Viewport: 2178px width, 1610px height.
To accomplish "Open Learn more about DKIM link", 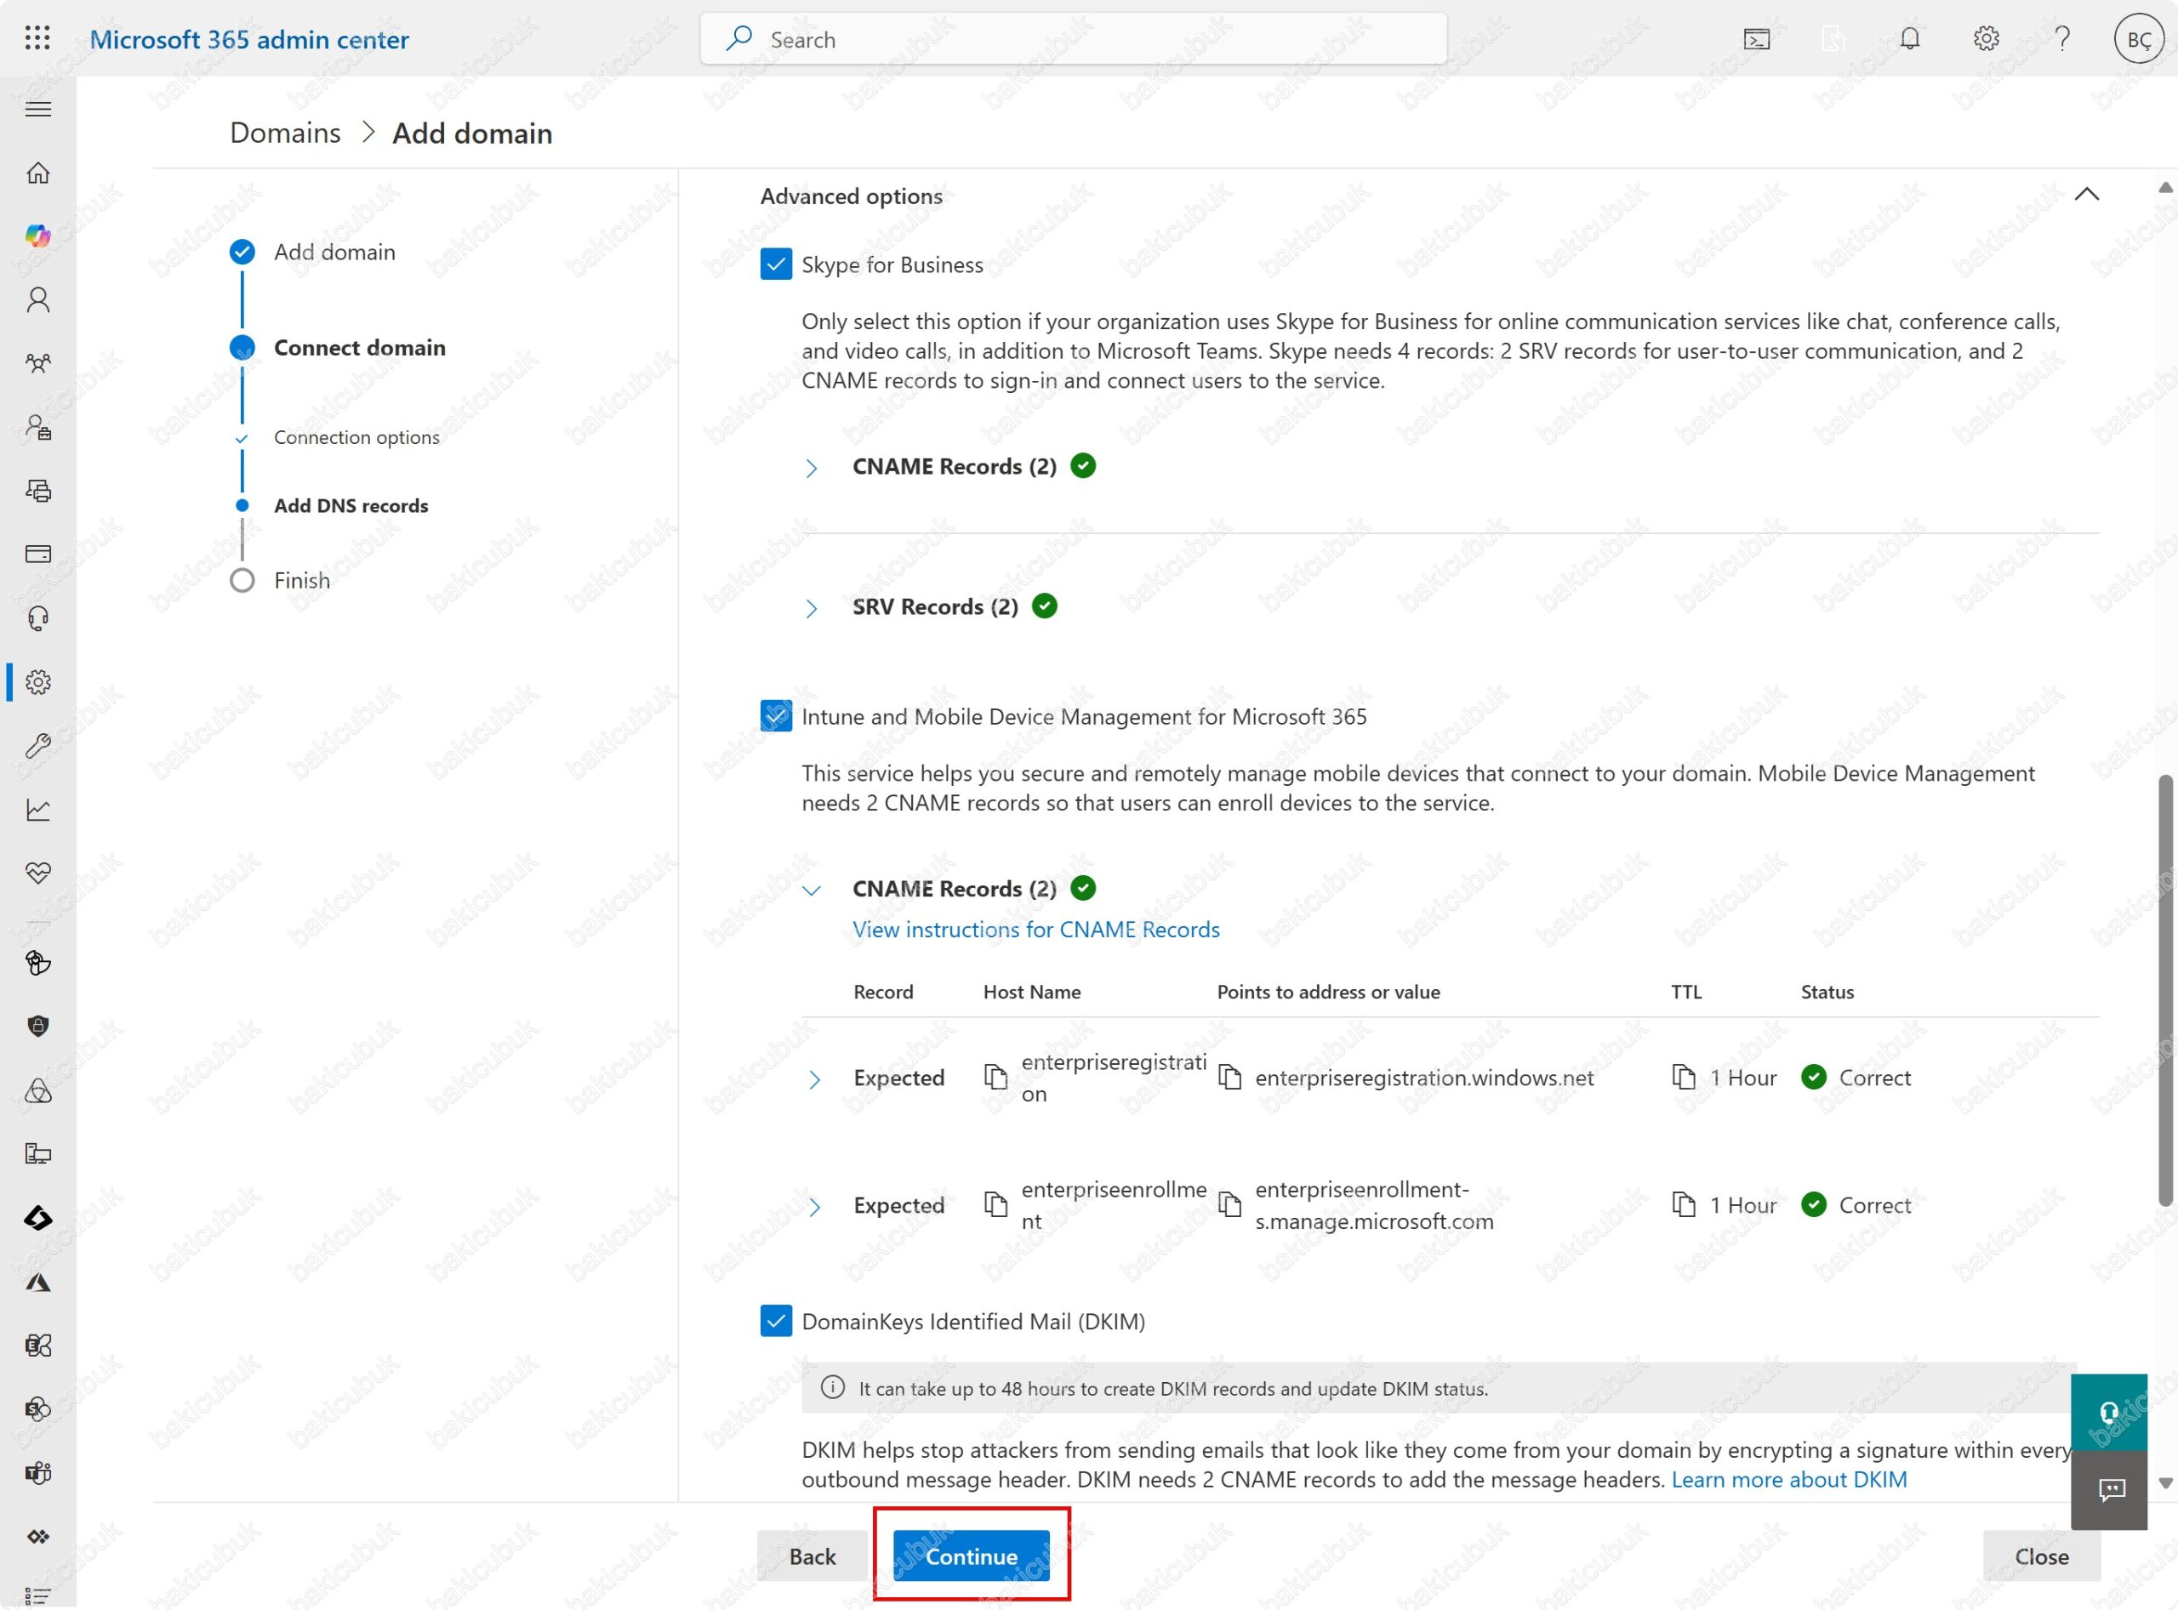I will coord(1788,1479).
